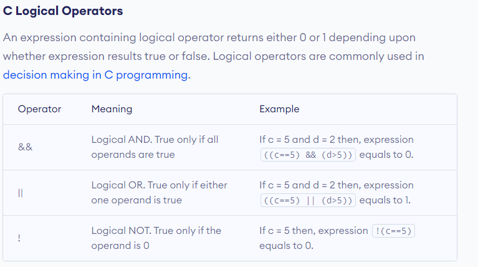Screen dimensions: 478x267
Task: Click the && operator cell
Action: pos(25,148)
